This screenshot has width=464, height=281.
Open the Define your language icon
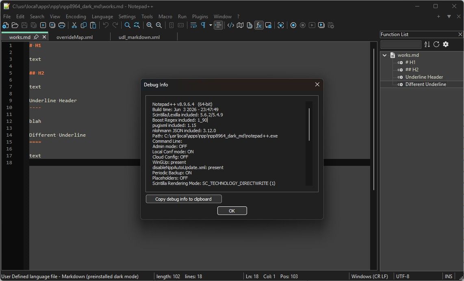point(230,26)
